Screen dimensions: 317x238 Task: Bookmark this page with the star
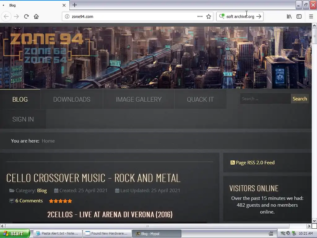(x=209, y=16)
